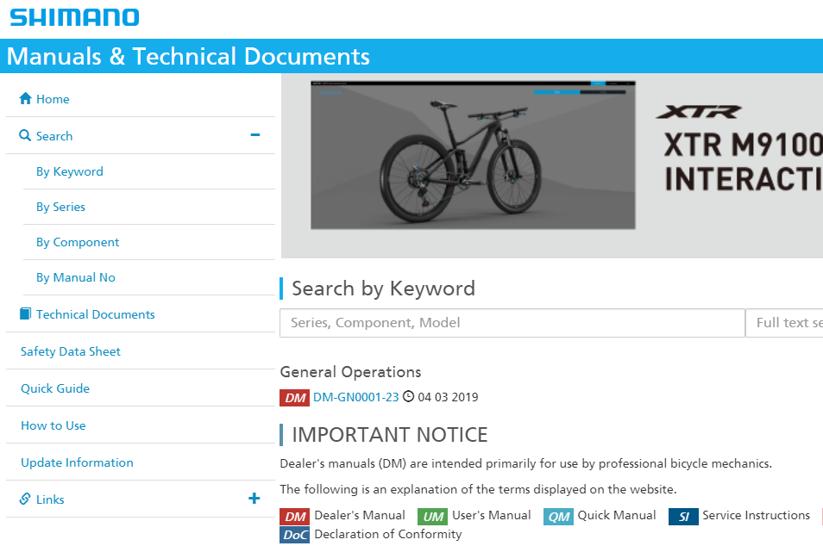Select By Manual No search option
The image size is (823, 546).
pyautogui.click(x=76, y=277)
